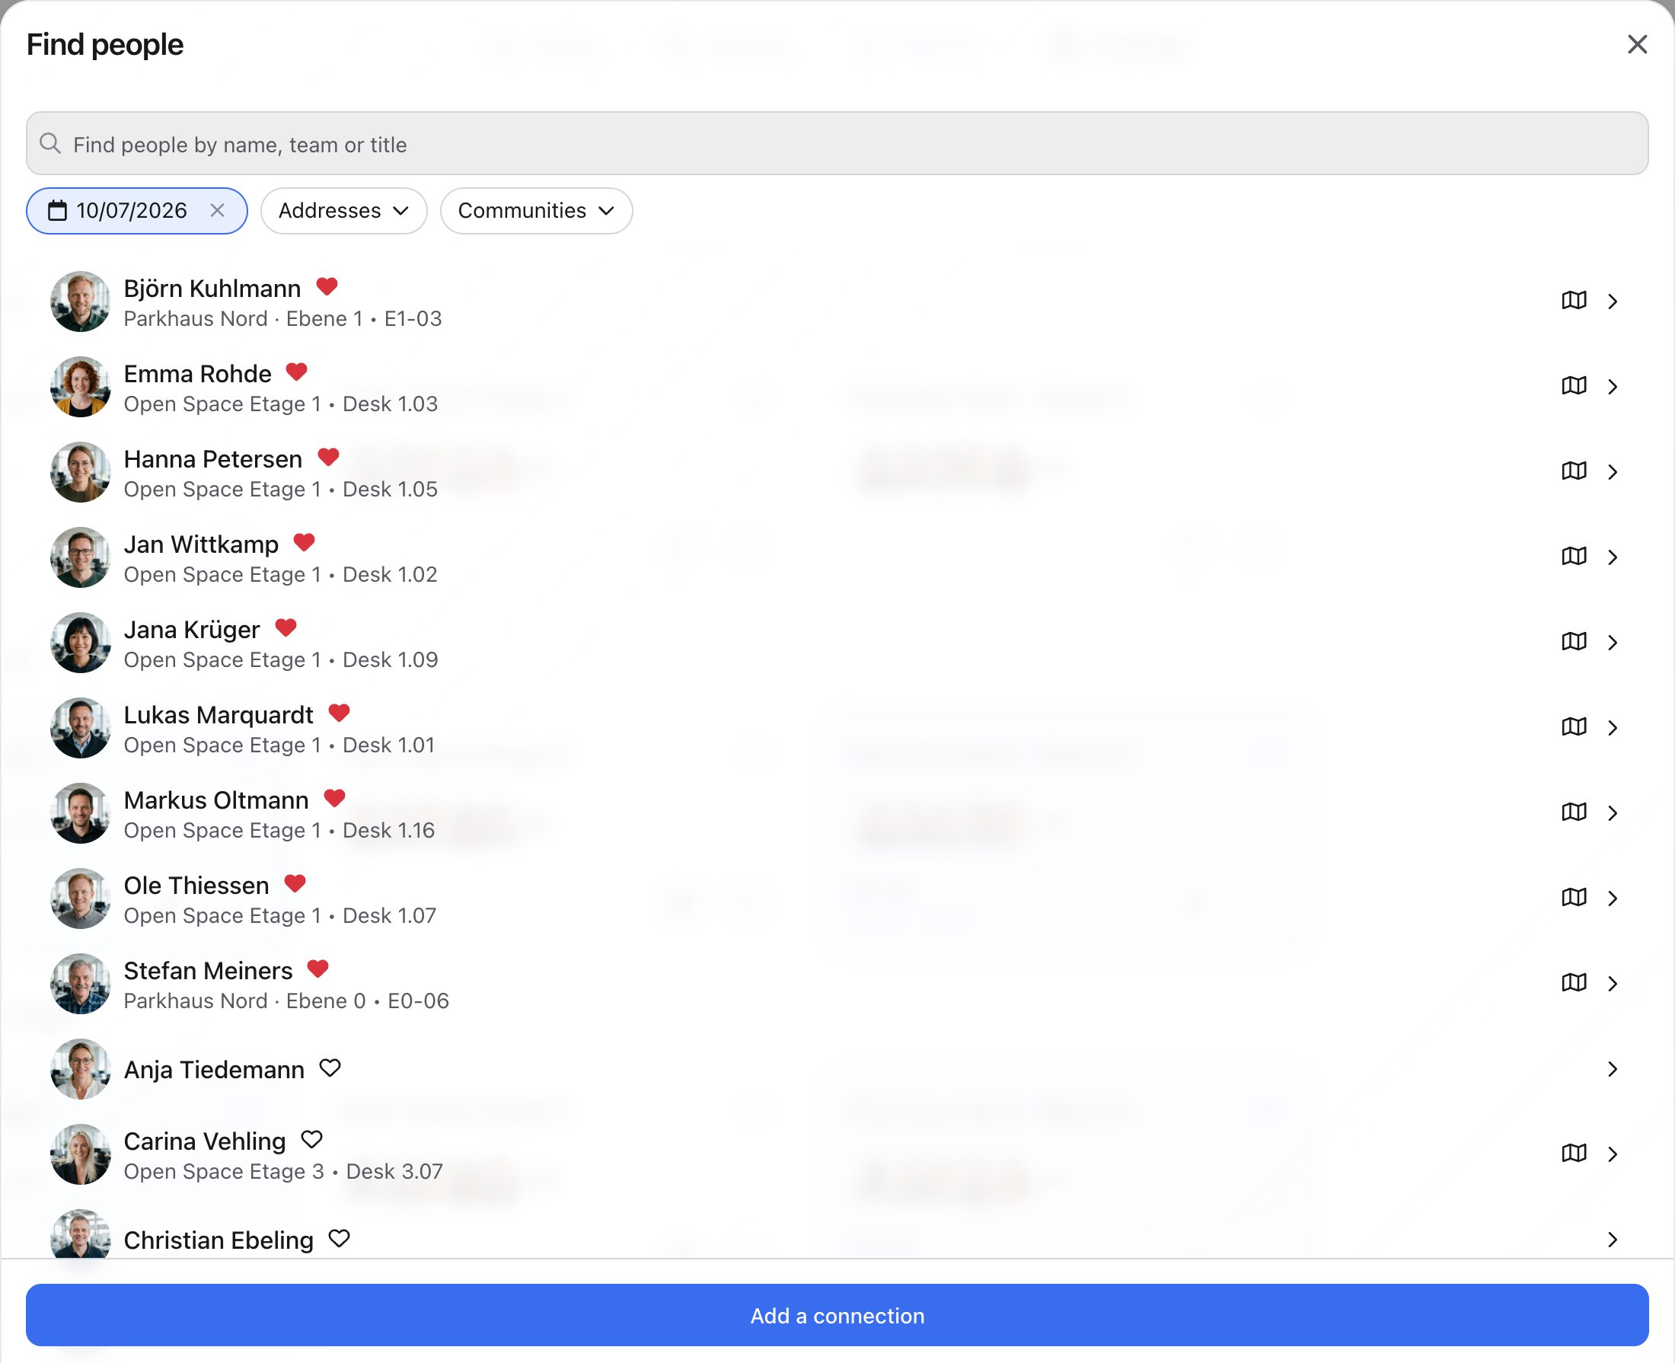Viewport: 1675px width, 1363px height.
Task: Focus the Find people search field
Action: tap(837, 144)
